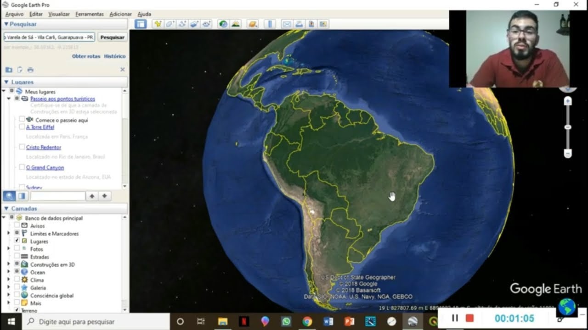The image size is (588, 330).
Task: Open the historical imagery clock tool
Action: pyautogui.click(x=223, y=24)
